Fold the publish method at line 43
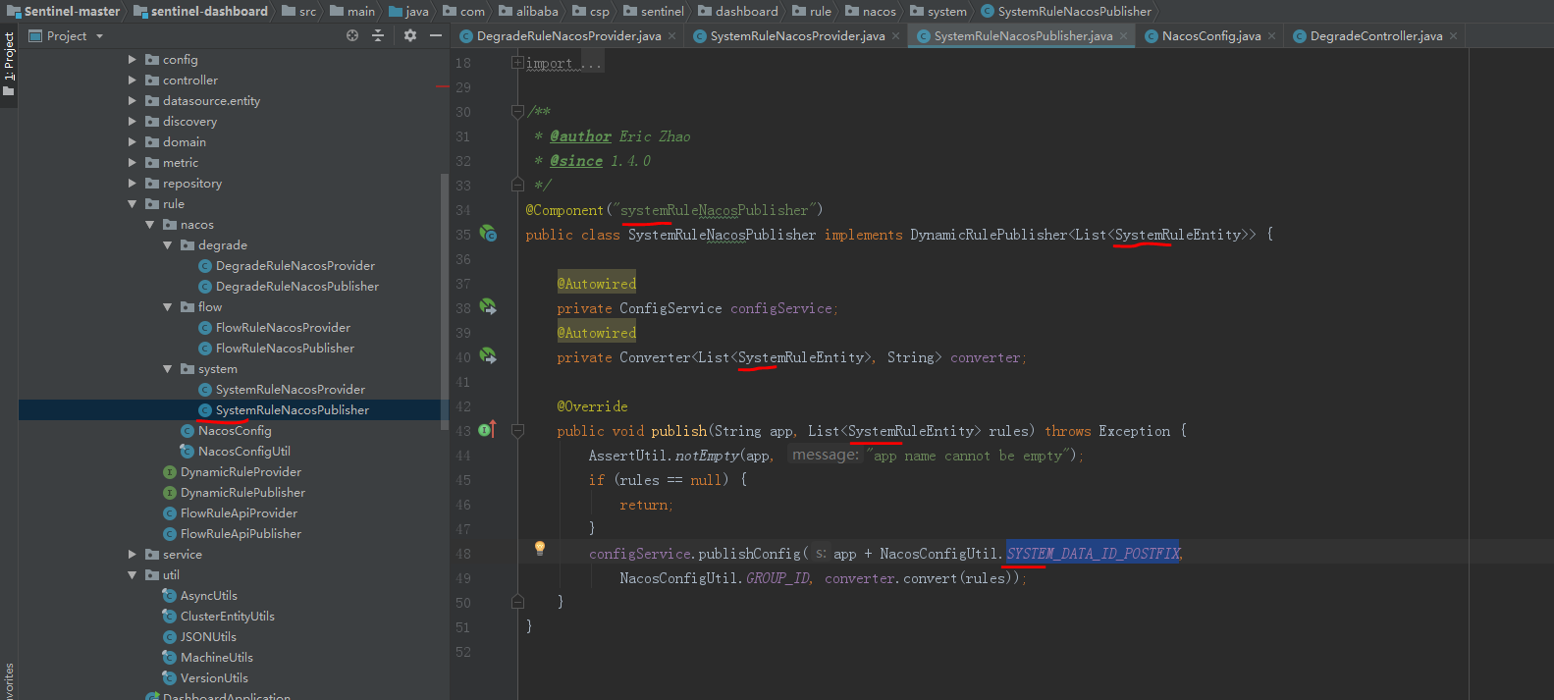Viewport: 1554px width, 700px height. tap(517, 430)
